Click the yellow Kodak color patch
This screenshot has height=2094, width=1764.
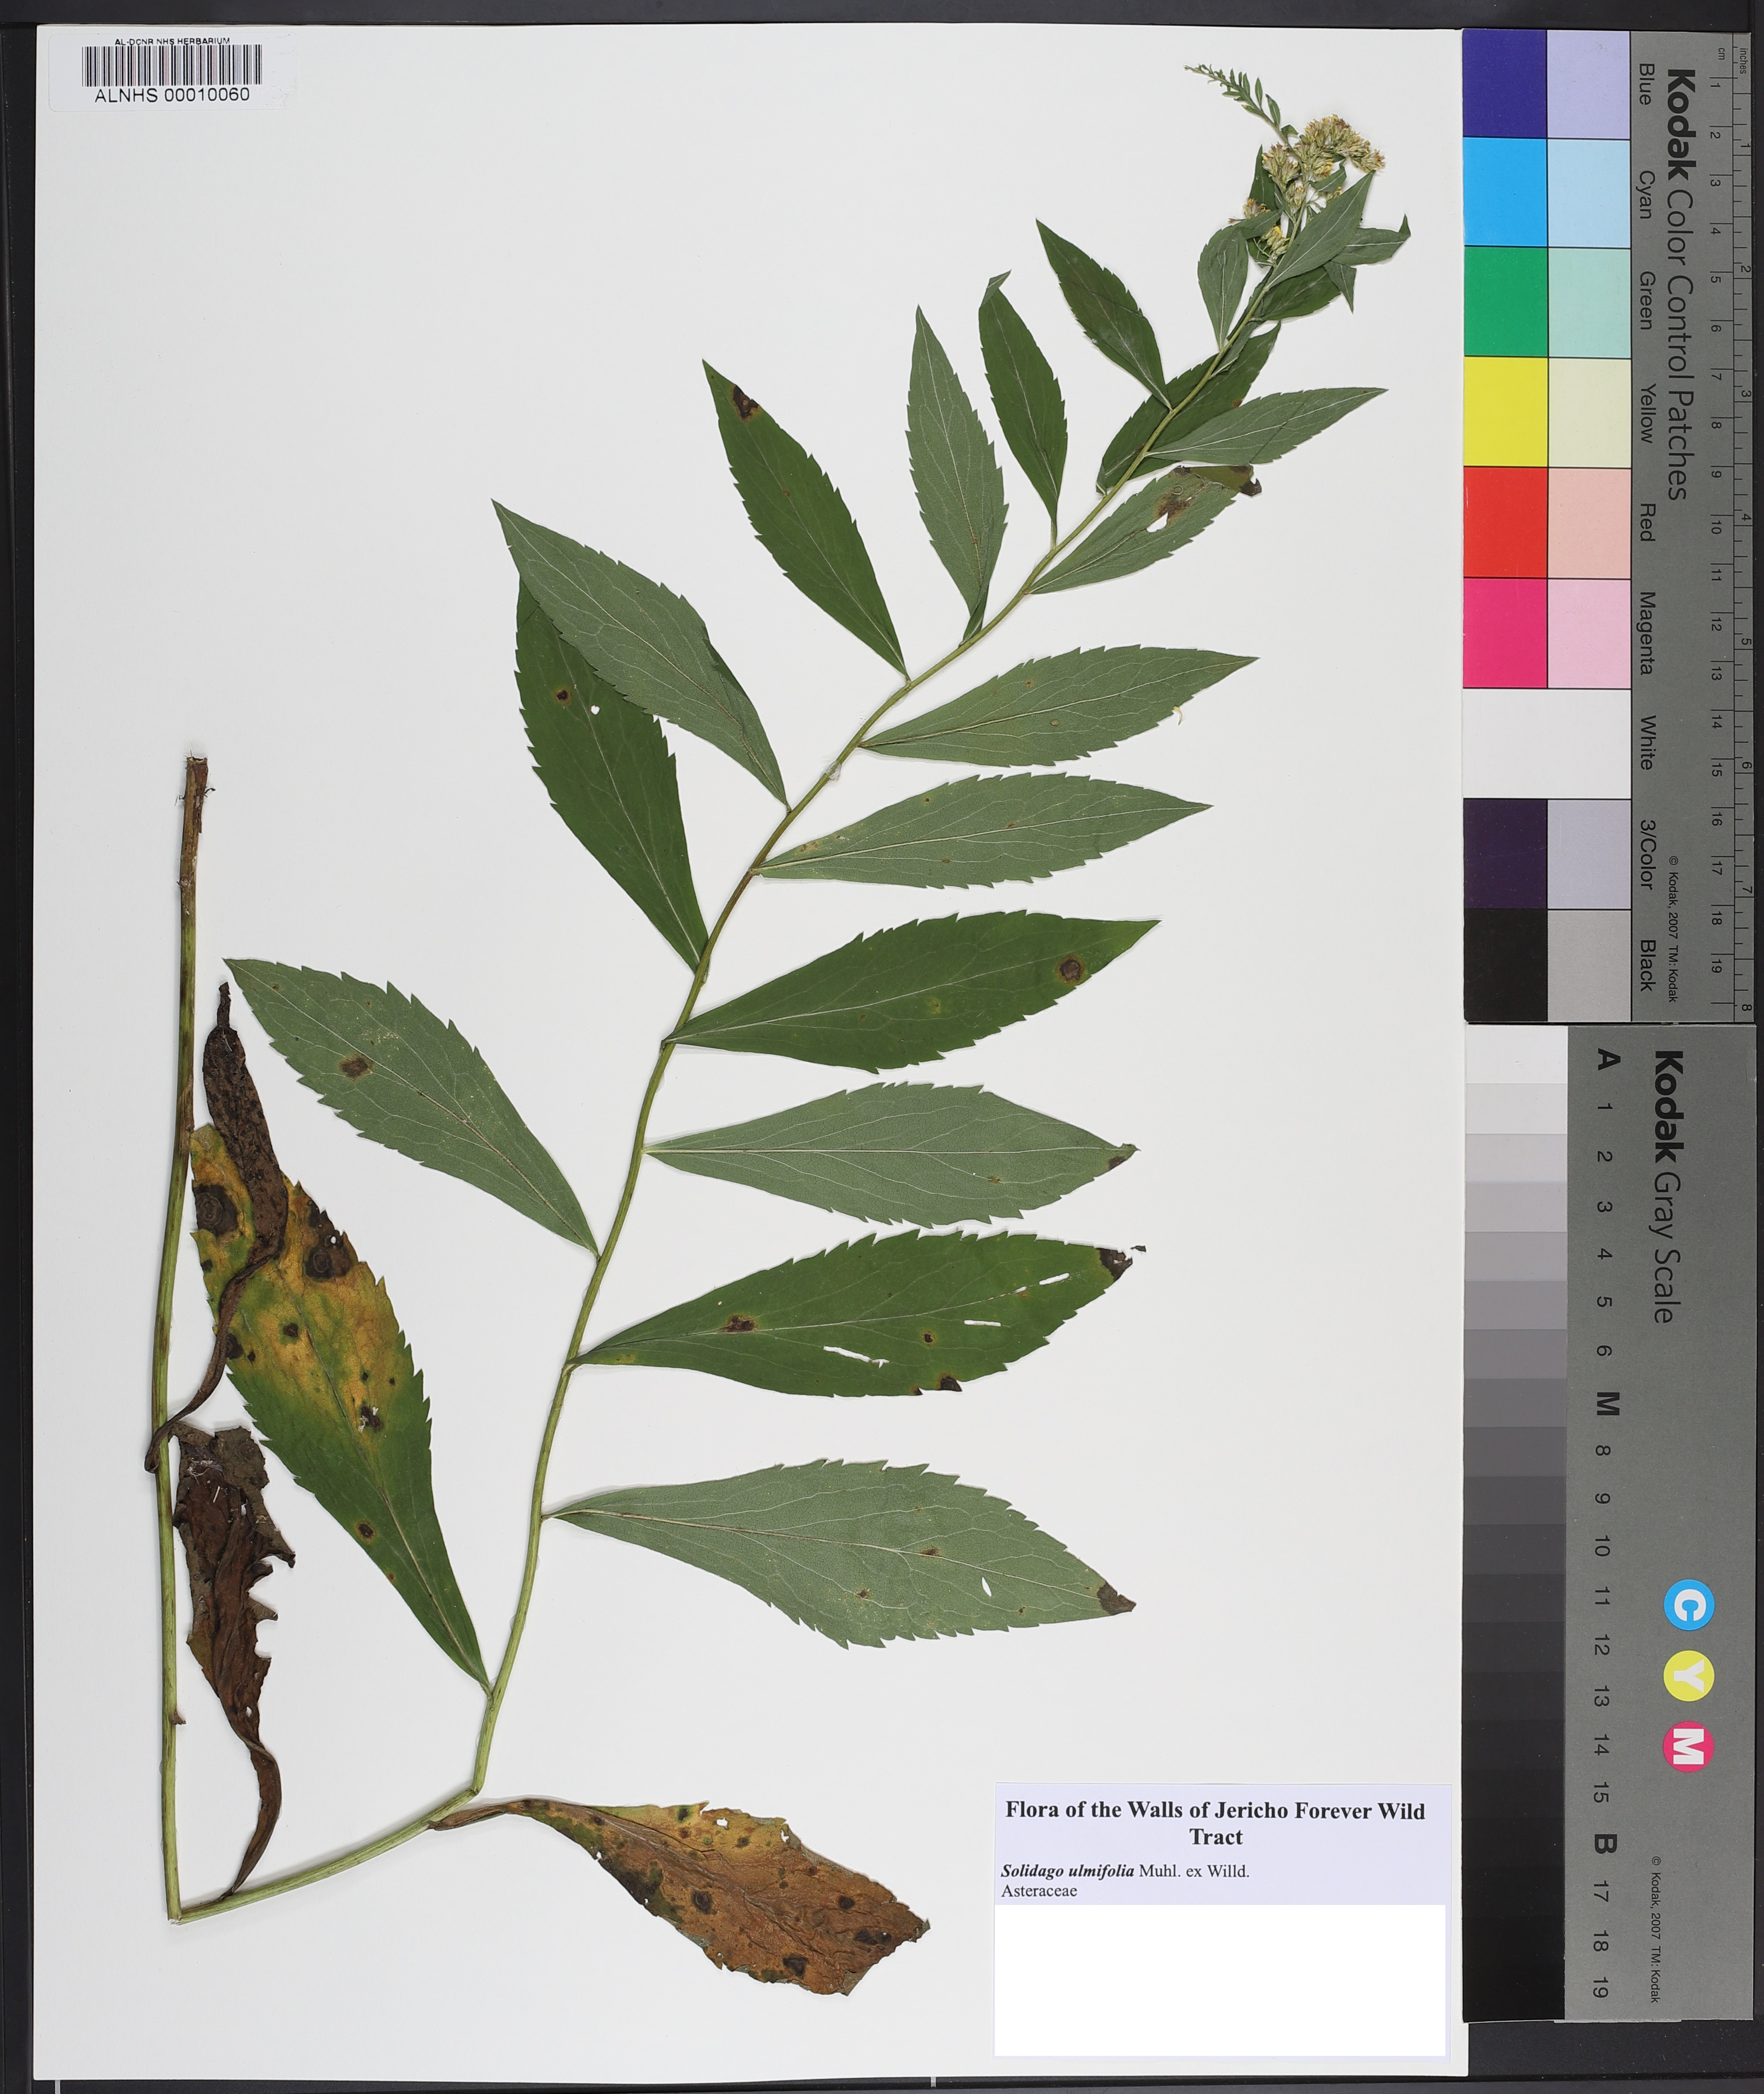click(1505, 412)
